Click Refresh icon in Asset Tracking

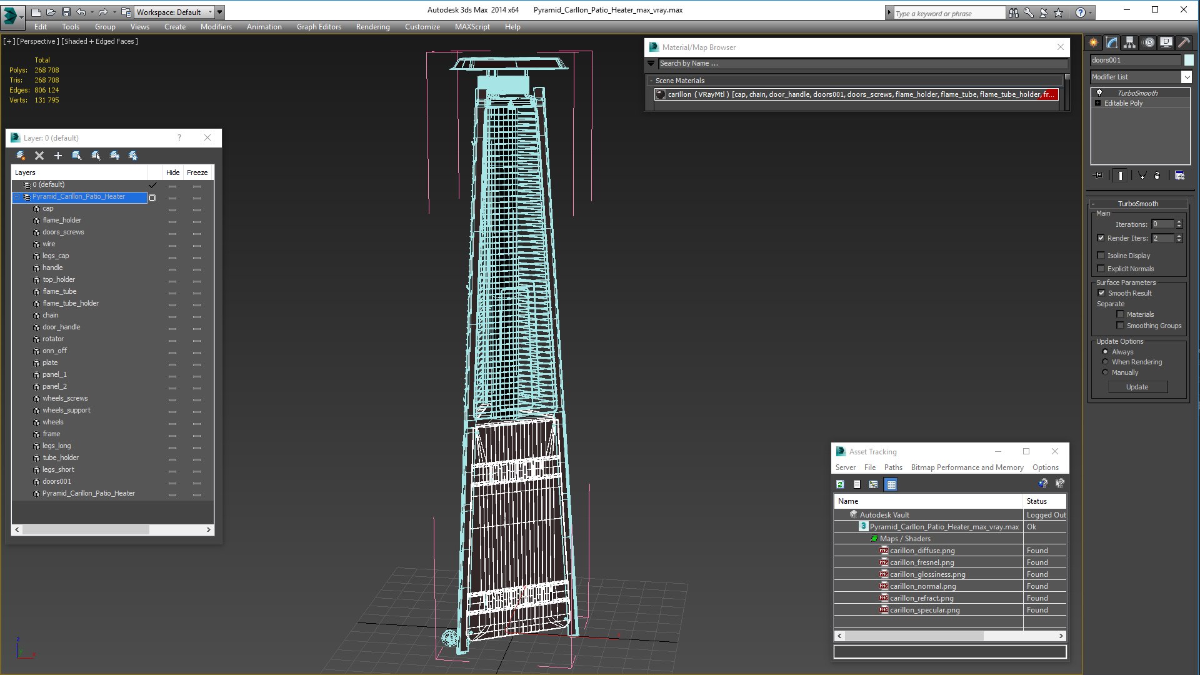(x=841, y=484)
